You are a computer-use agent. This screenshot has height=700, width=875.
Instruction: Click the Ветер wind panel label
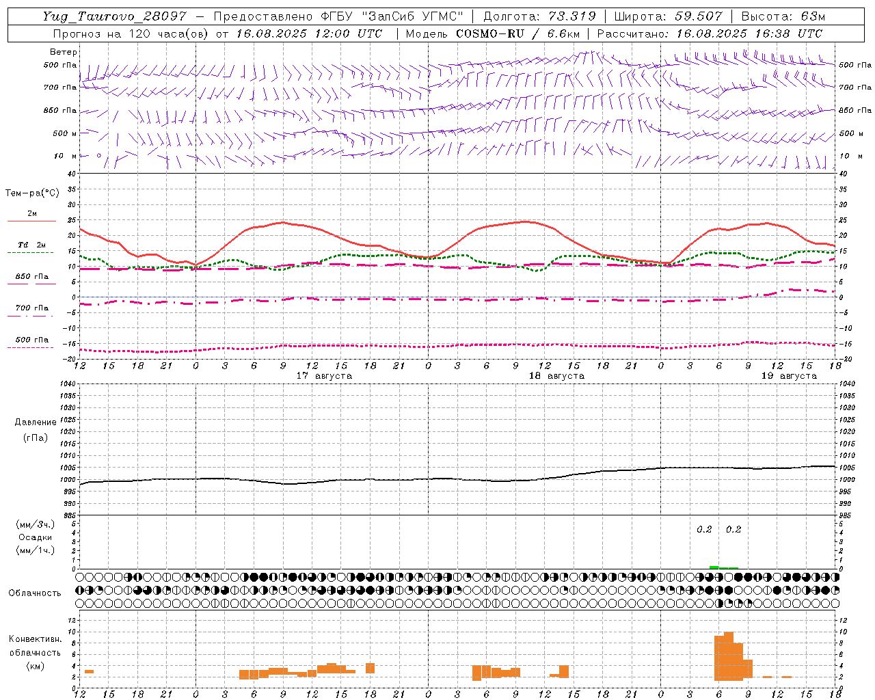[64, 52]
